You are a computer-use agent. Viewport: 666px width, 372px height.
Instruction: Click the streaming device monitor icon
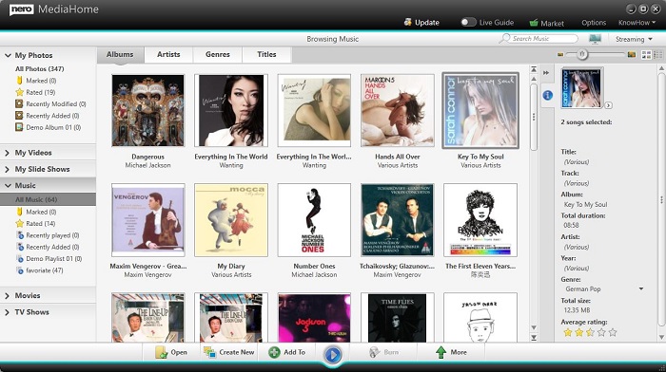pyautogui.click(x=595, y=39)
